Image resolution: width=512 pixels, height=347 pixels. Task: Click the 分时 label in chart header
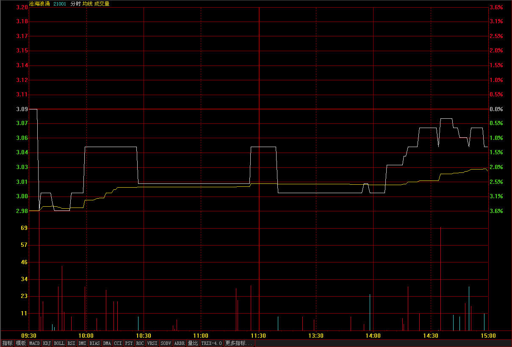pyautogui.click(x=75, y=4)
